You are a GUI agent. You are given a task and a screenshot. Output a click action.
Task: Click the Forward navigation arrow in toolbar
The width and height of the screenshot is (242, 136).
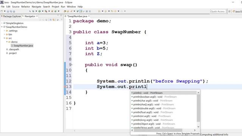coord(122,11)
